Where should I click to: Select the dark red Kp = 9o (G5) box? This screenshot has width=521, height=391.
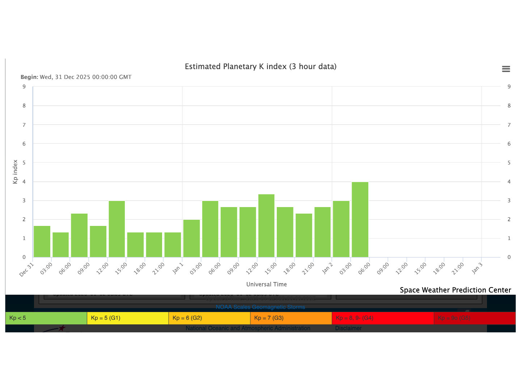pos(474,318)
